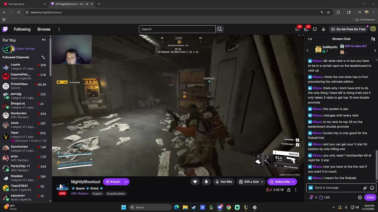The width and height of the screenshot is (378, 212).
Task: Bookmark page with the star icon
Action: click(x=328, y=12)
